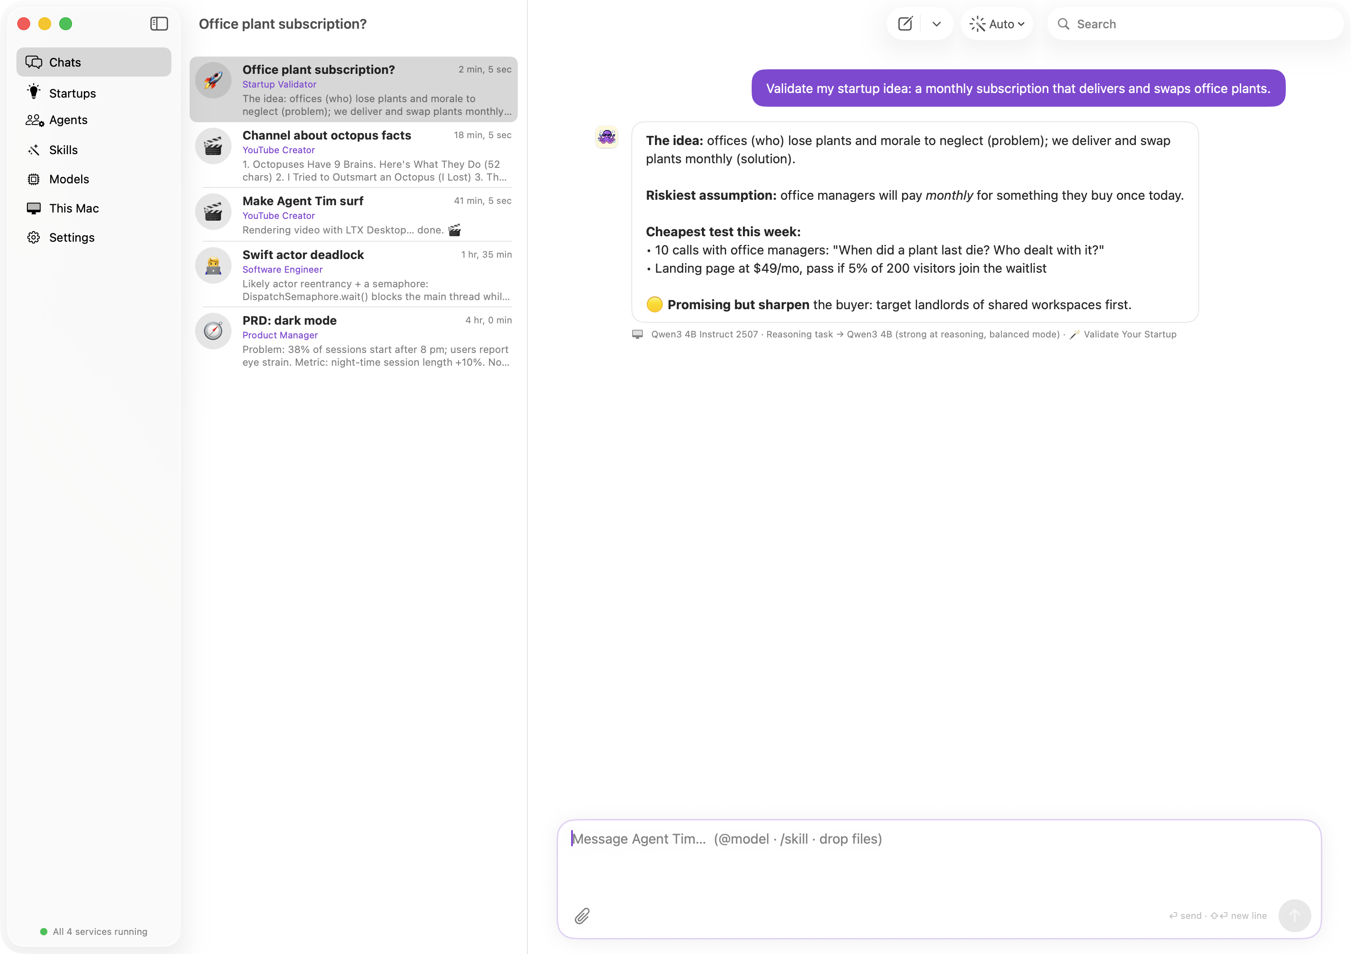Attach a file with paperclip icon
The width and height of the screenshot is (1351, 954).
582,916
